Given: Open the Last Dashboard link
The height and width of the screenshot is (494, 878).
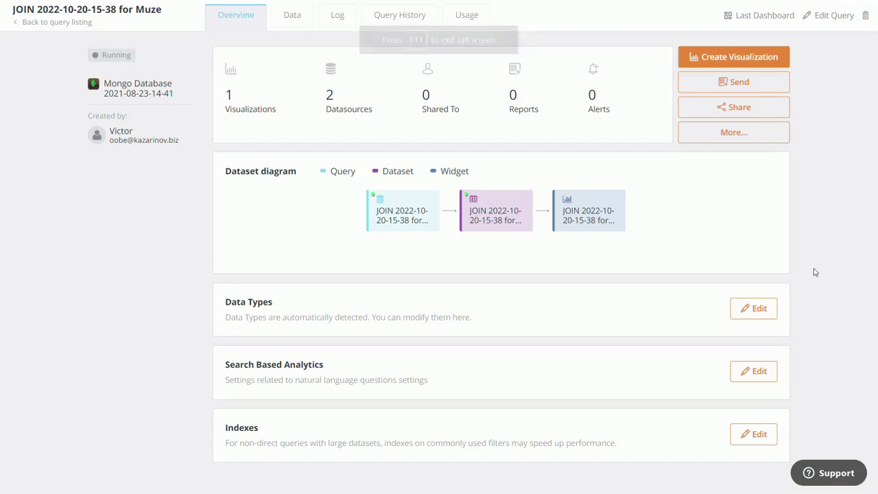Looking at the screenshot, I should tap(759, 15).
